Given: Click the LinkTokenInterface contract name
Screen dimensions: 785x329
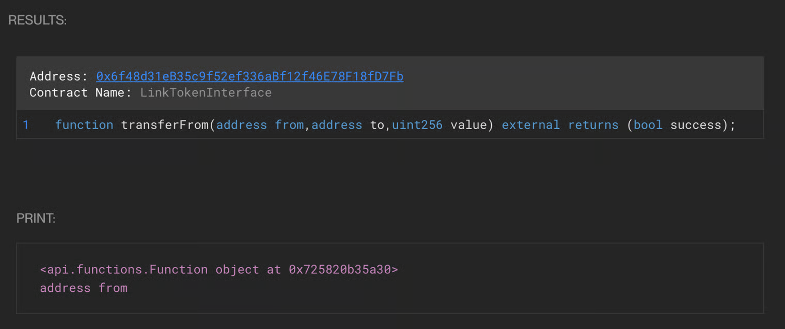Looking at the screenshot, I should (x=206, y=92).
